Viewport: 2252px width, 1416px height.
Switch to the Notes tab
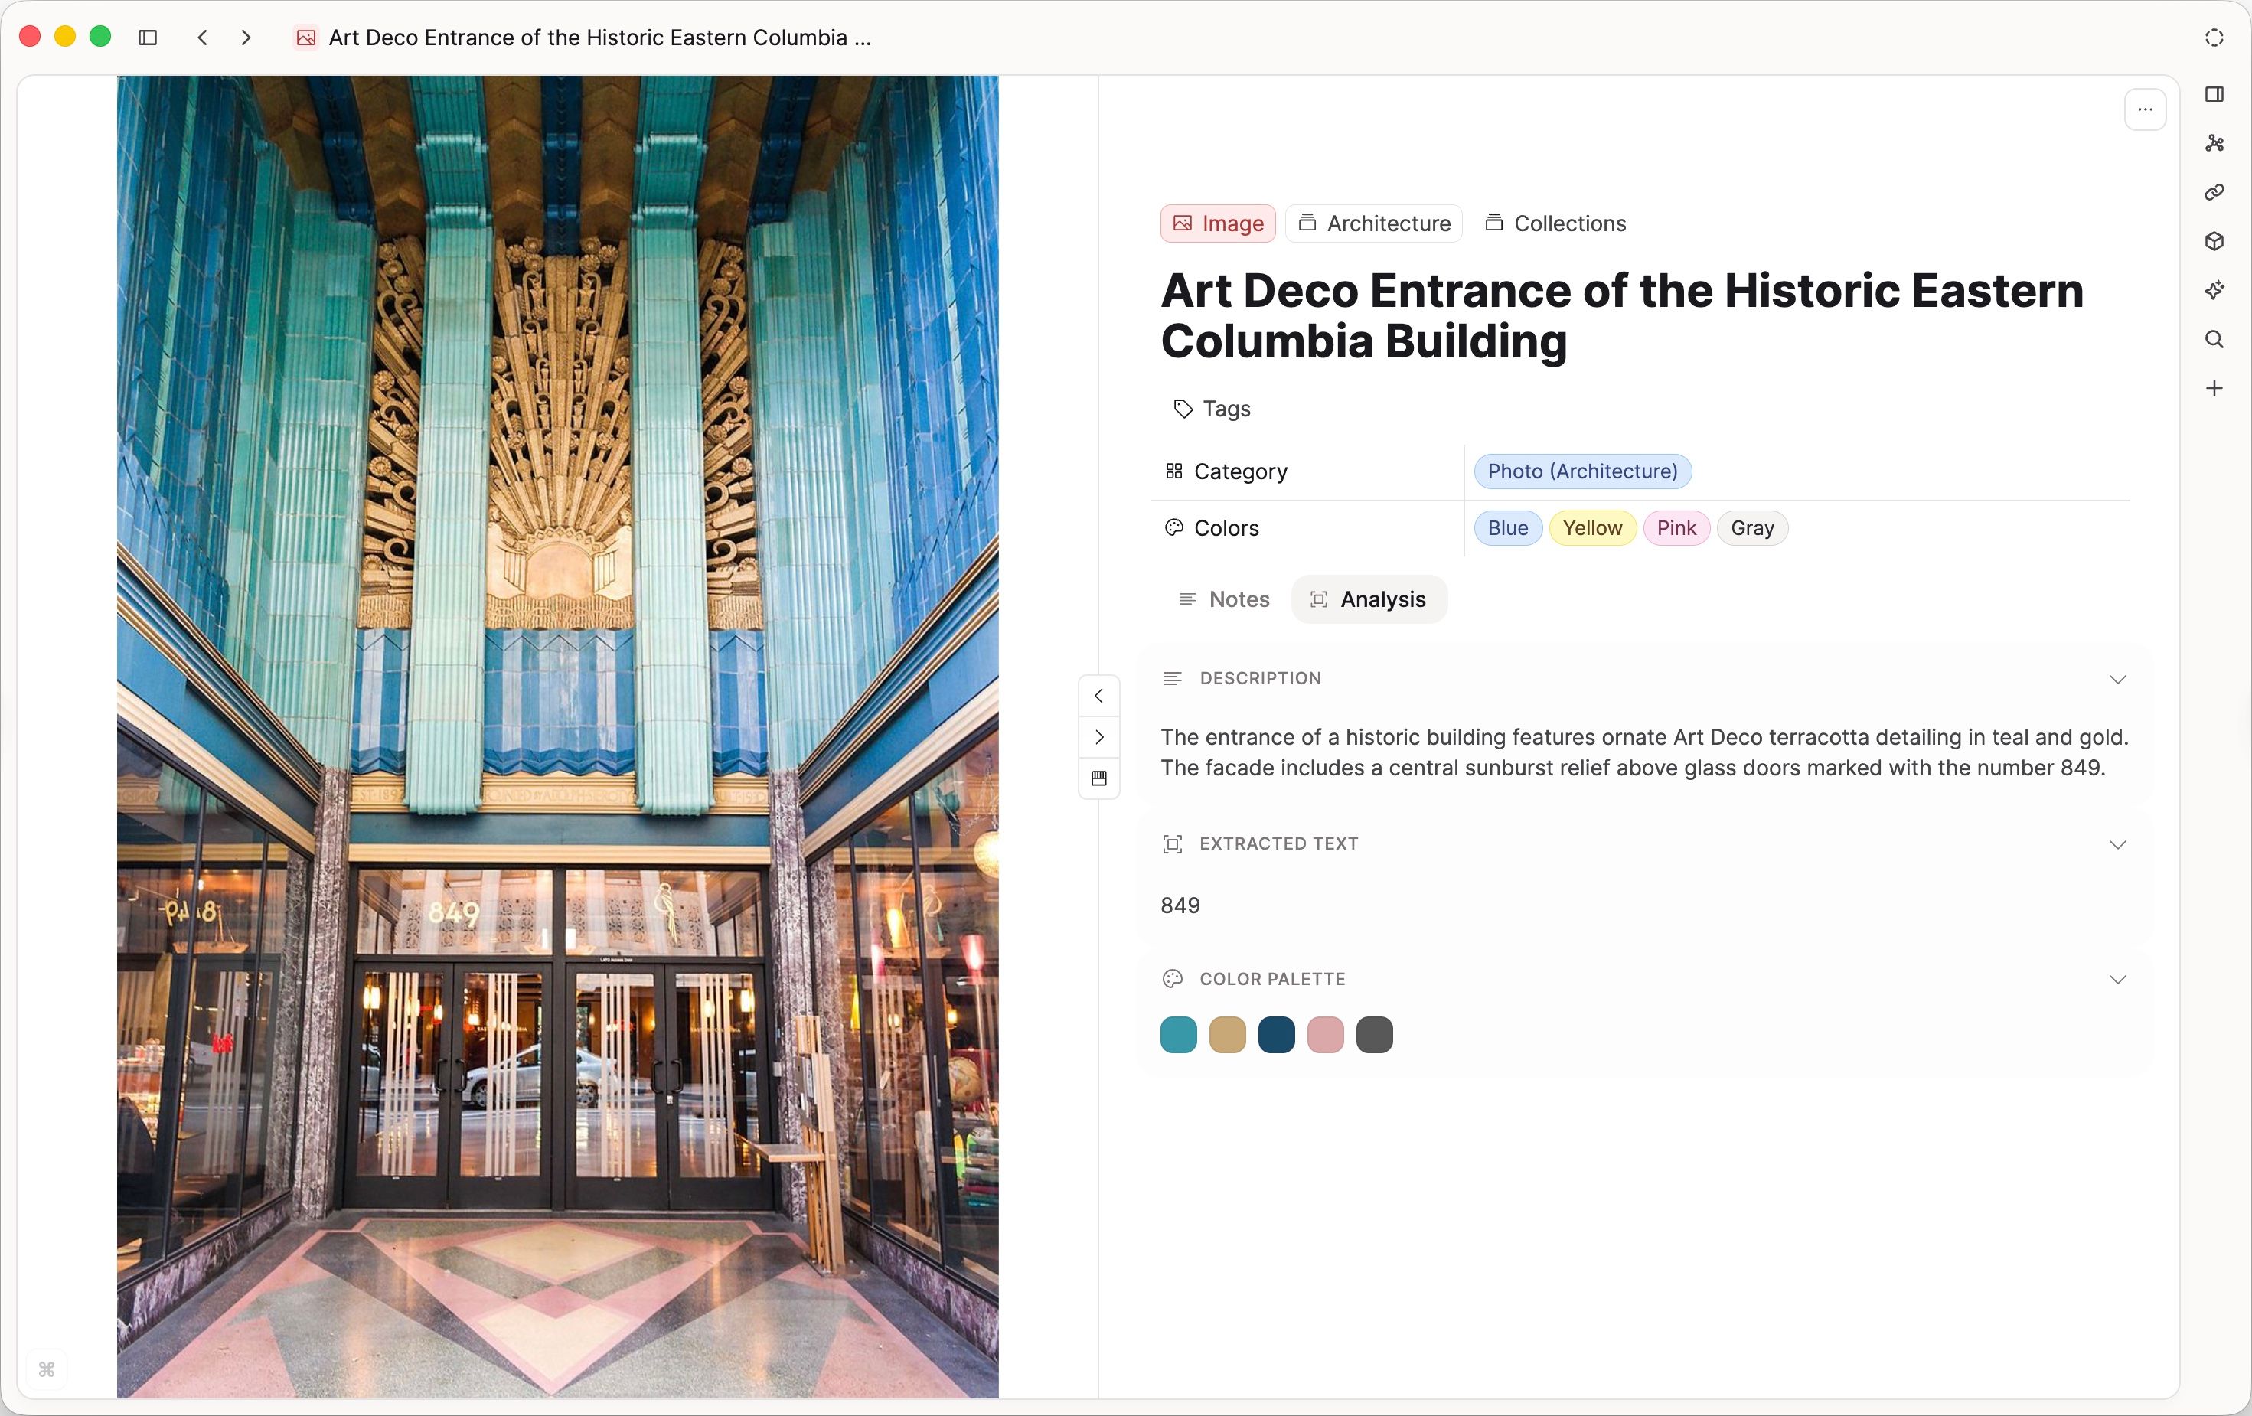[x=1224, y=599]
